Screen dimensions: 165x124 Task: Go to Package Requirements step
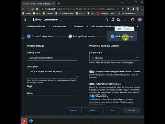pyautogui.click(x=82, y=36)
